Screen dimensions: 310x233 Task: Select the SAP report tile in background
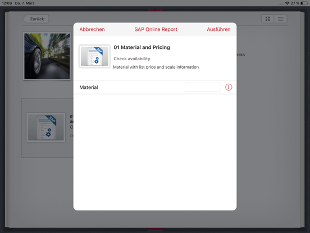[46, 127]
